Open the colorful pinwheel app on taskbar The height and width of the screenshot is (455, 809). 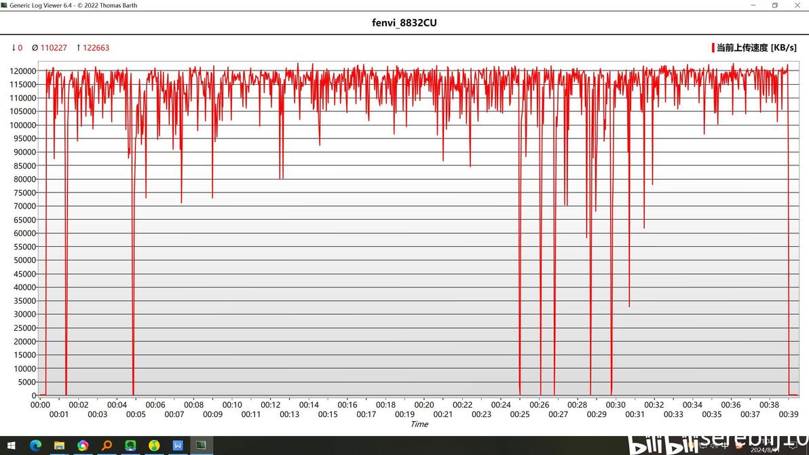(83, 446)
